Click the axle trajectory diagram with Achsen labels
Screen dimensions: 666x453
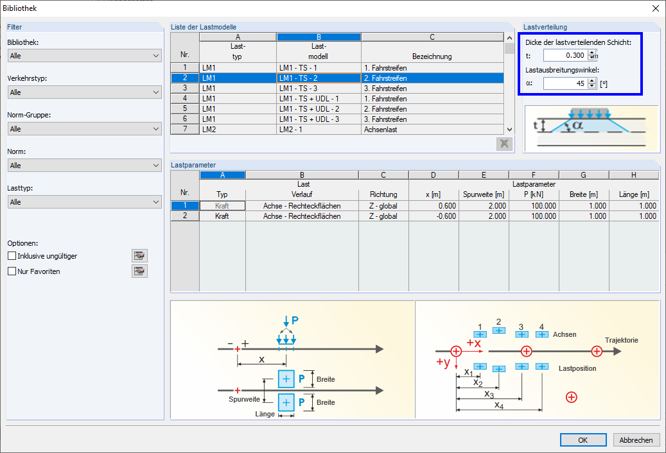click(x=537, y=360)
